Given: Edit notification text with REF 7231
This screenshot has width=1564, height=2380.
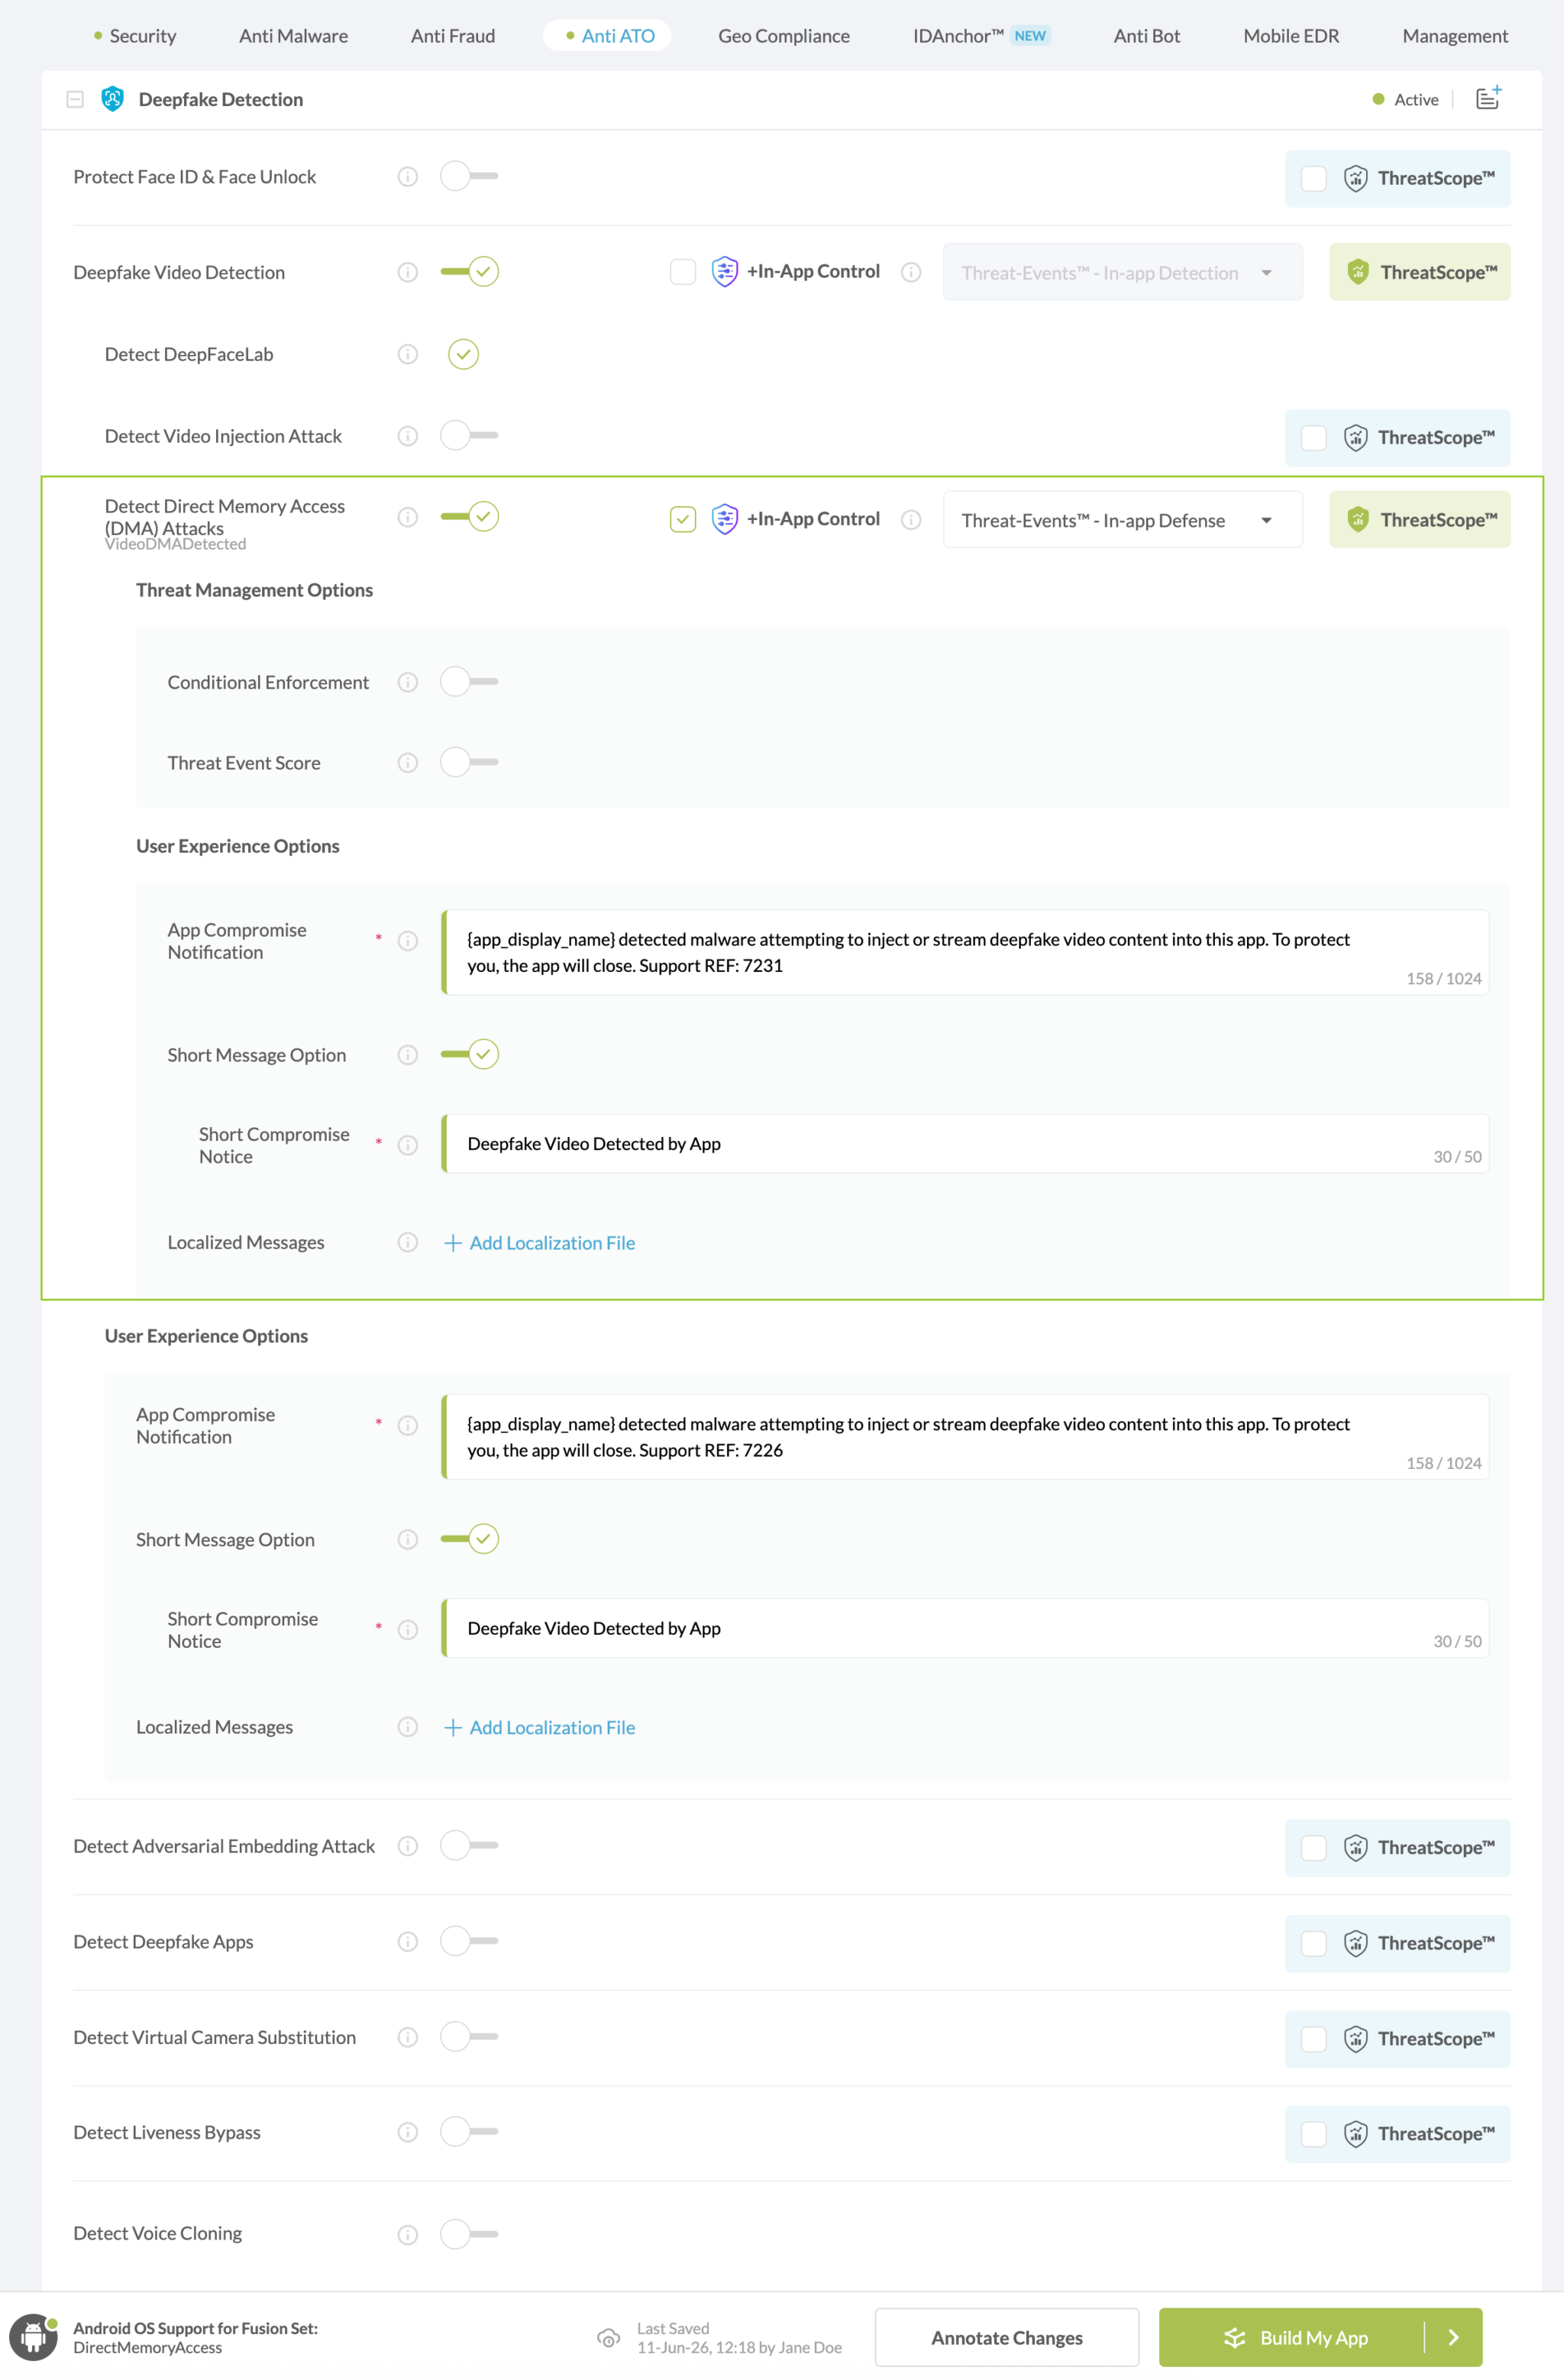Looking at the screenshot, I should [x=965, y=952].
